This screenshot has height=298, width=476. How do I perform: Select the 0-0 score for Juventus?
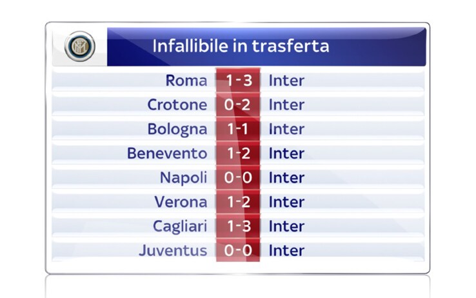pos(238,250)
